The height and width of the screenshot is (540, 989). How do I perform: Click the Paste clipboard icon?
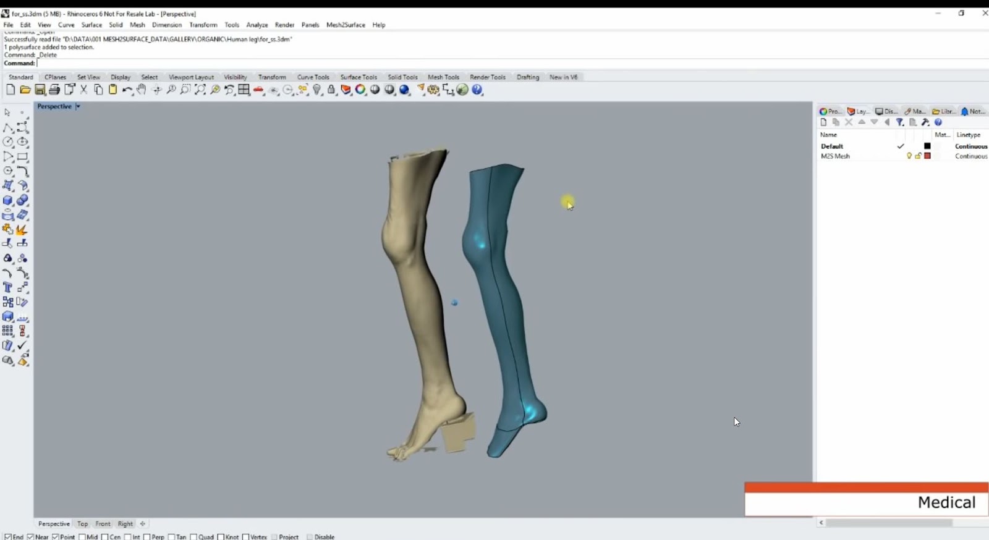click(x=112, y=90)
